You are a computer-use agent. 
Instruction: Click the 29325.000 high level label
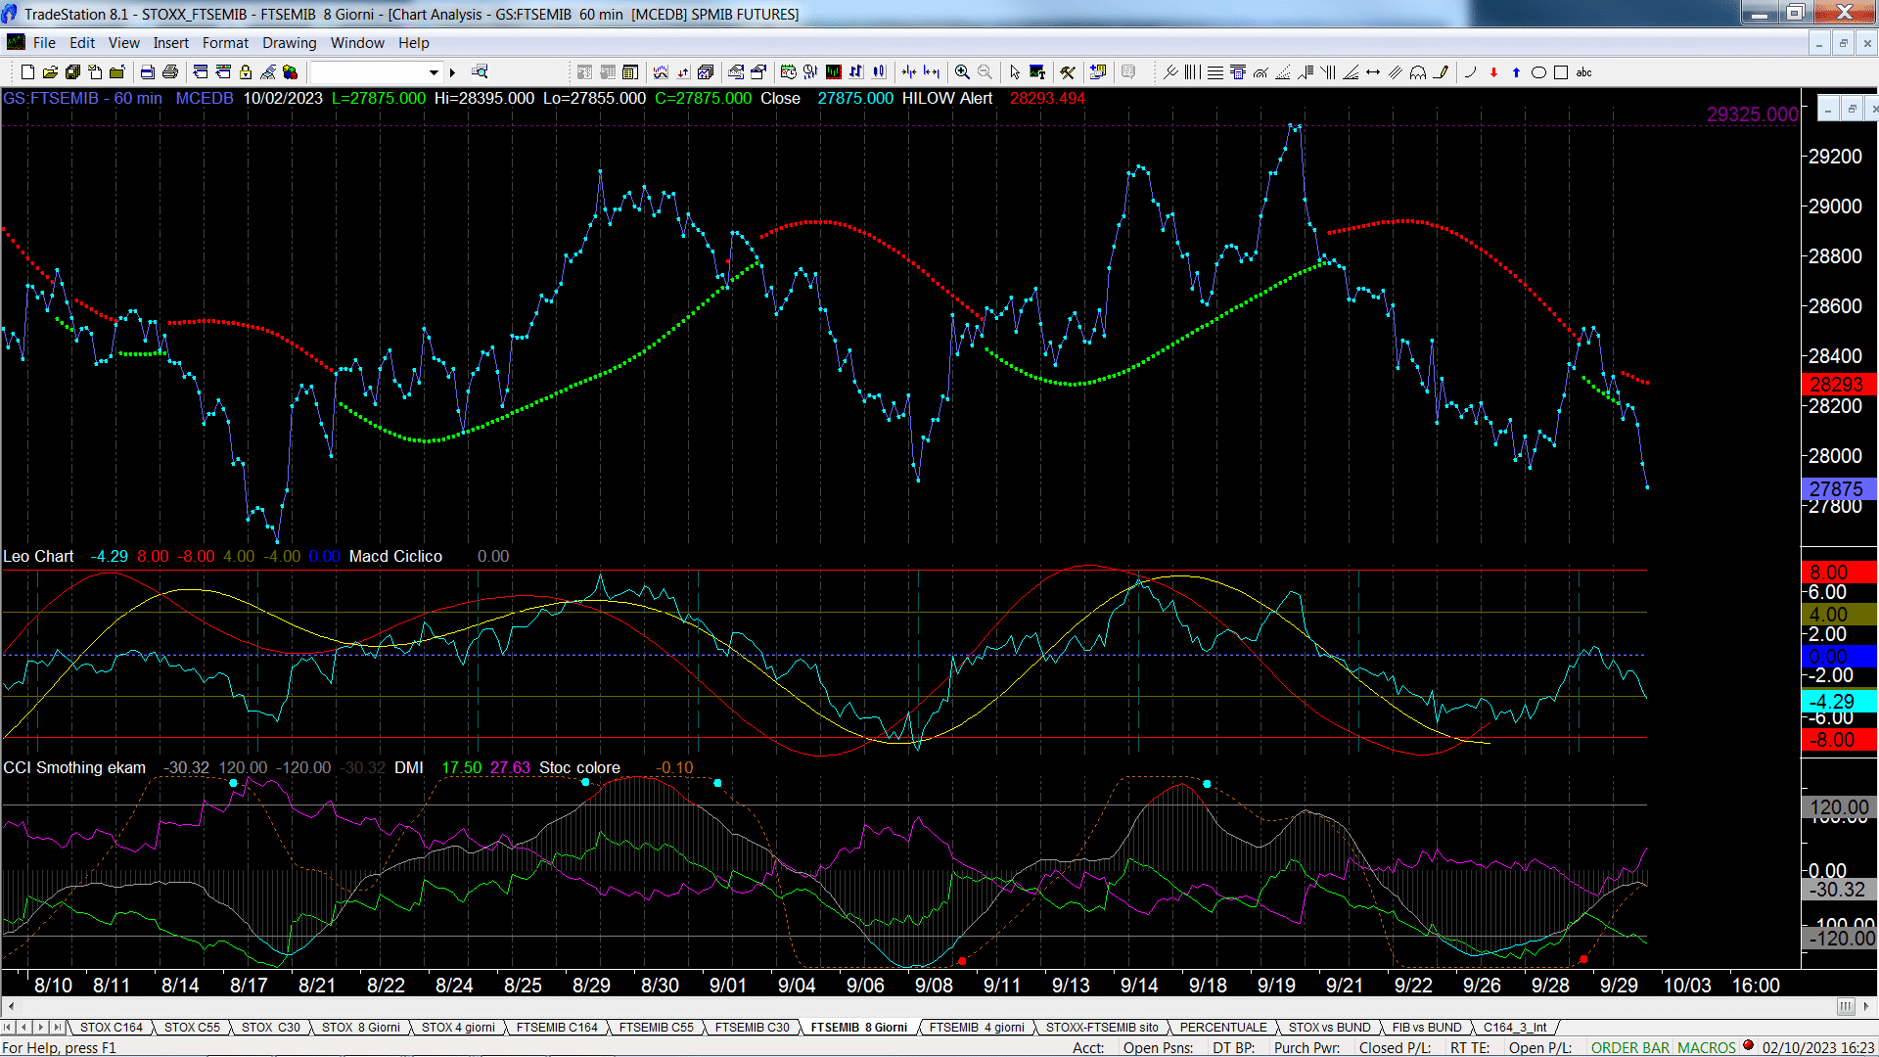[1753, 115]
